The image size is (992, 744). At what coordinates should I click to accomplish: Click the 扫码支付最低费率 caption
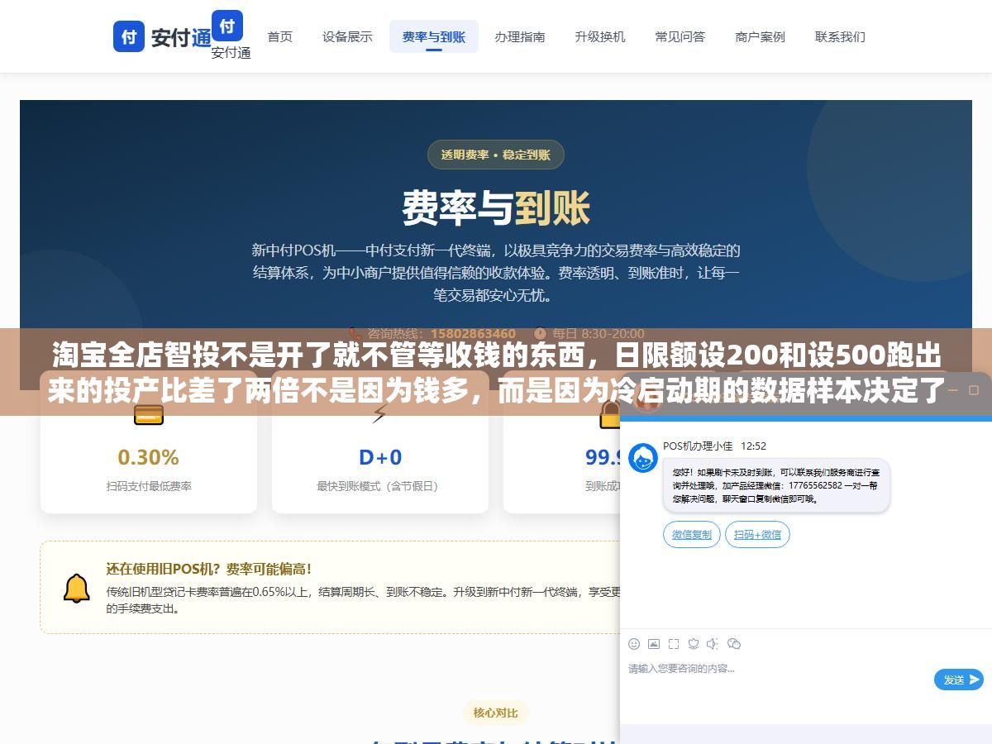point(149,486)
